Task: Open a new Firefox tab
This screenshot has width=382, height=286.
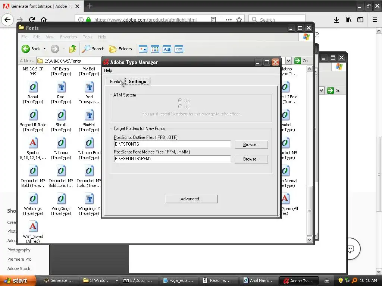Action: 90,6
